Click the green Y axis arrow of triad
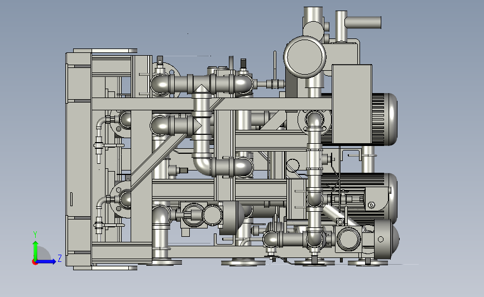This screenshot has height=297, width=484. click(36, 251)
